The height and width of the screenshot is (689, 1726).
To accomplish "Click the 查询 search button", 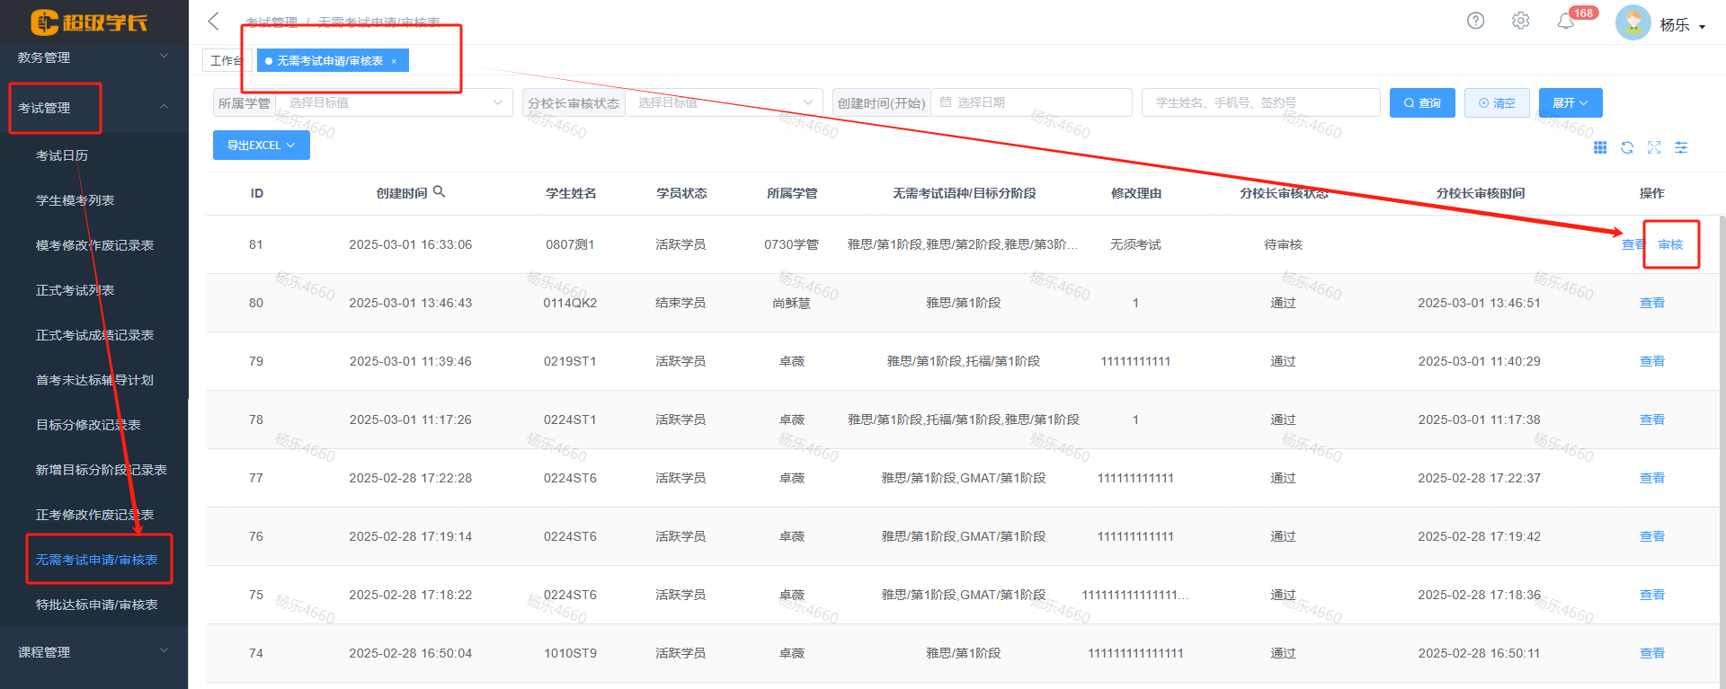I will click(x=1422, y=103).
